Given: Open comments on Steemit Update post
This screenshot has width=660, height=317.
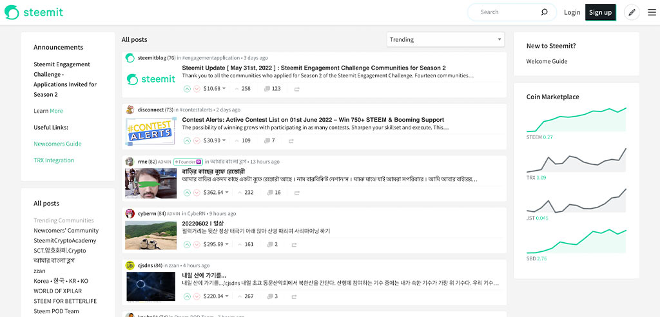Looking at the screenshot, I should point(273,89).
